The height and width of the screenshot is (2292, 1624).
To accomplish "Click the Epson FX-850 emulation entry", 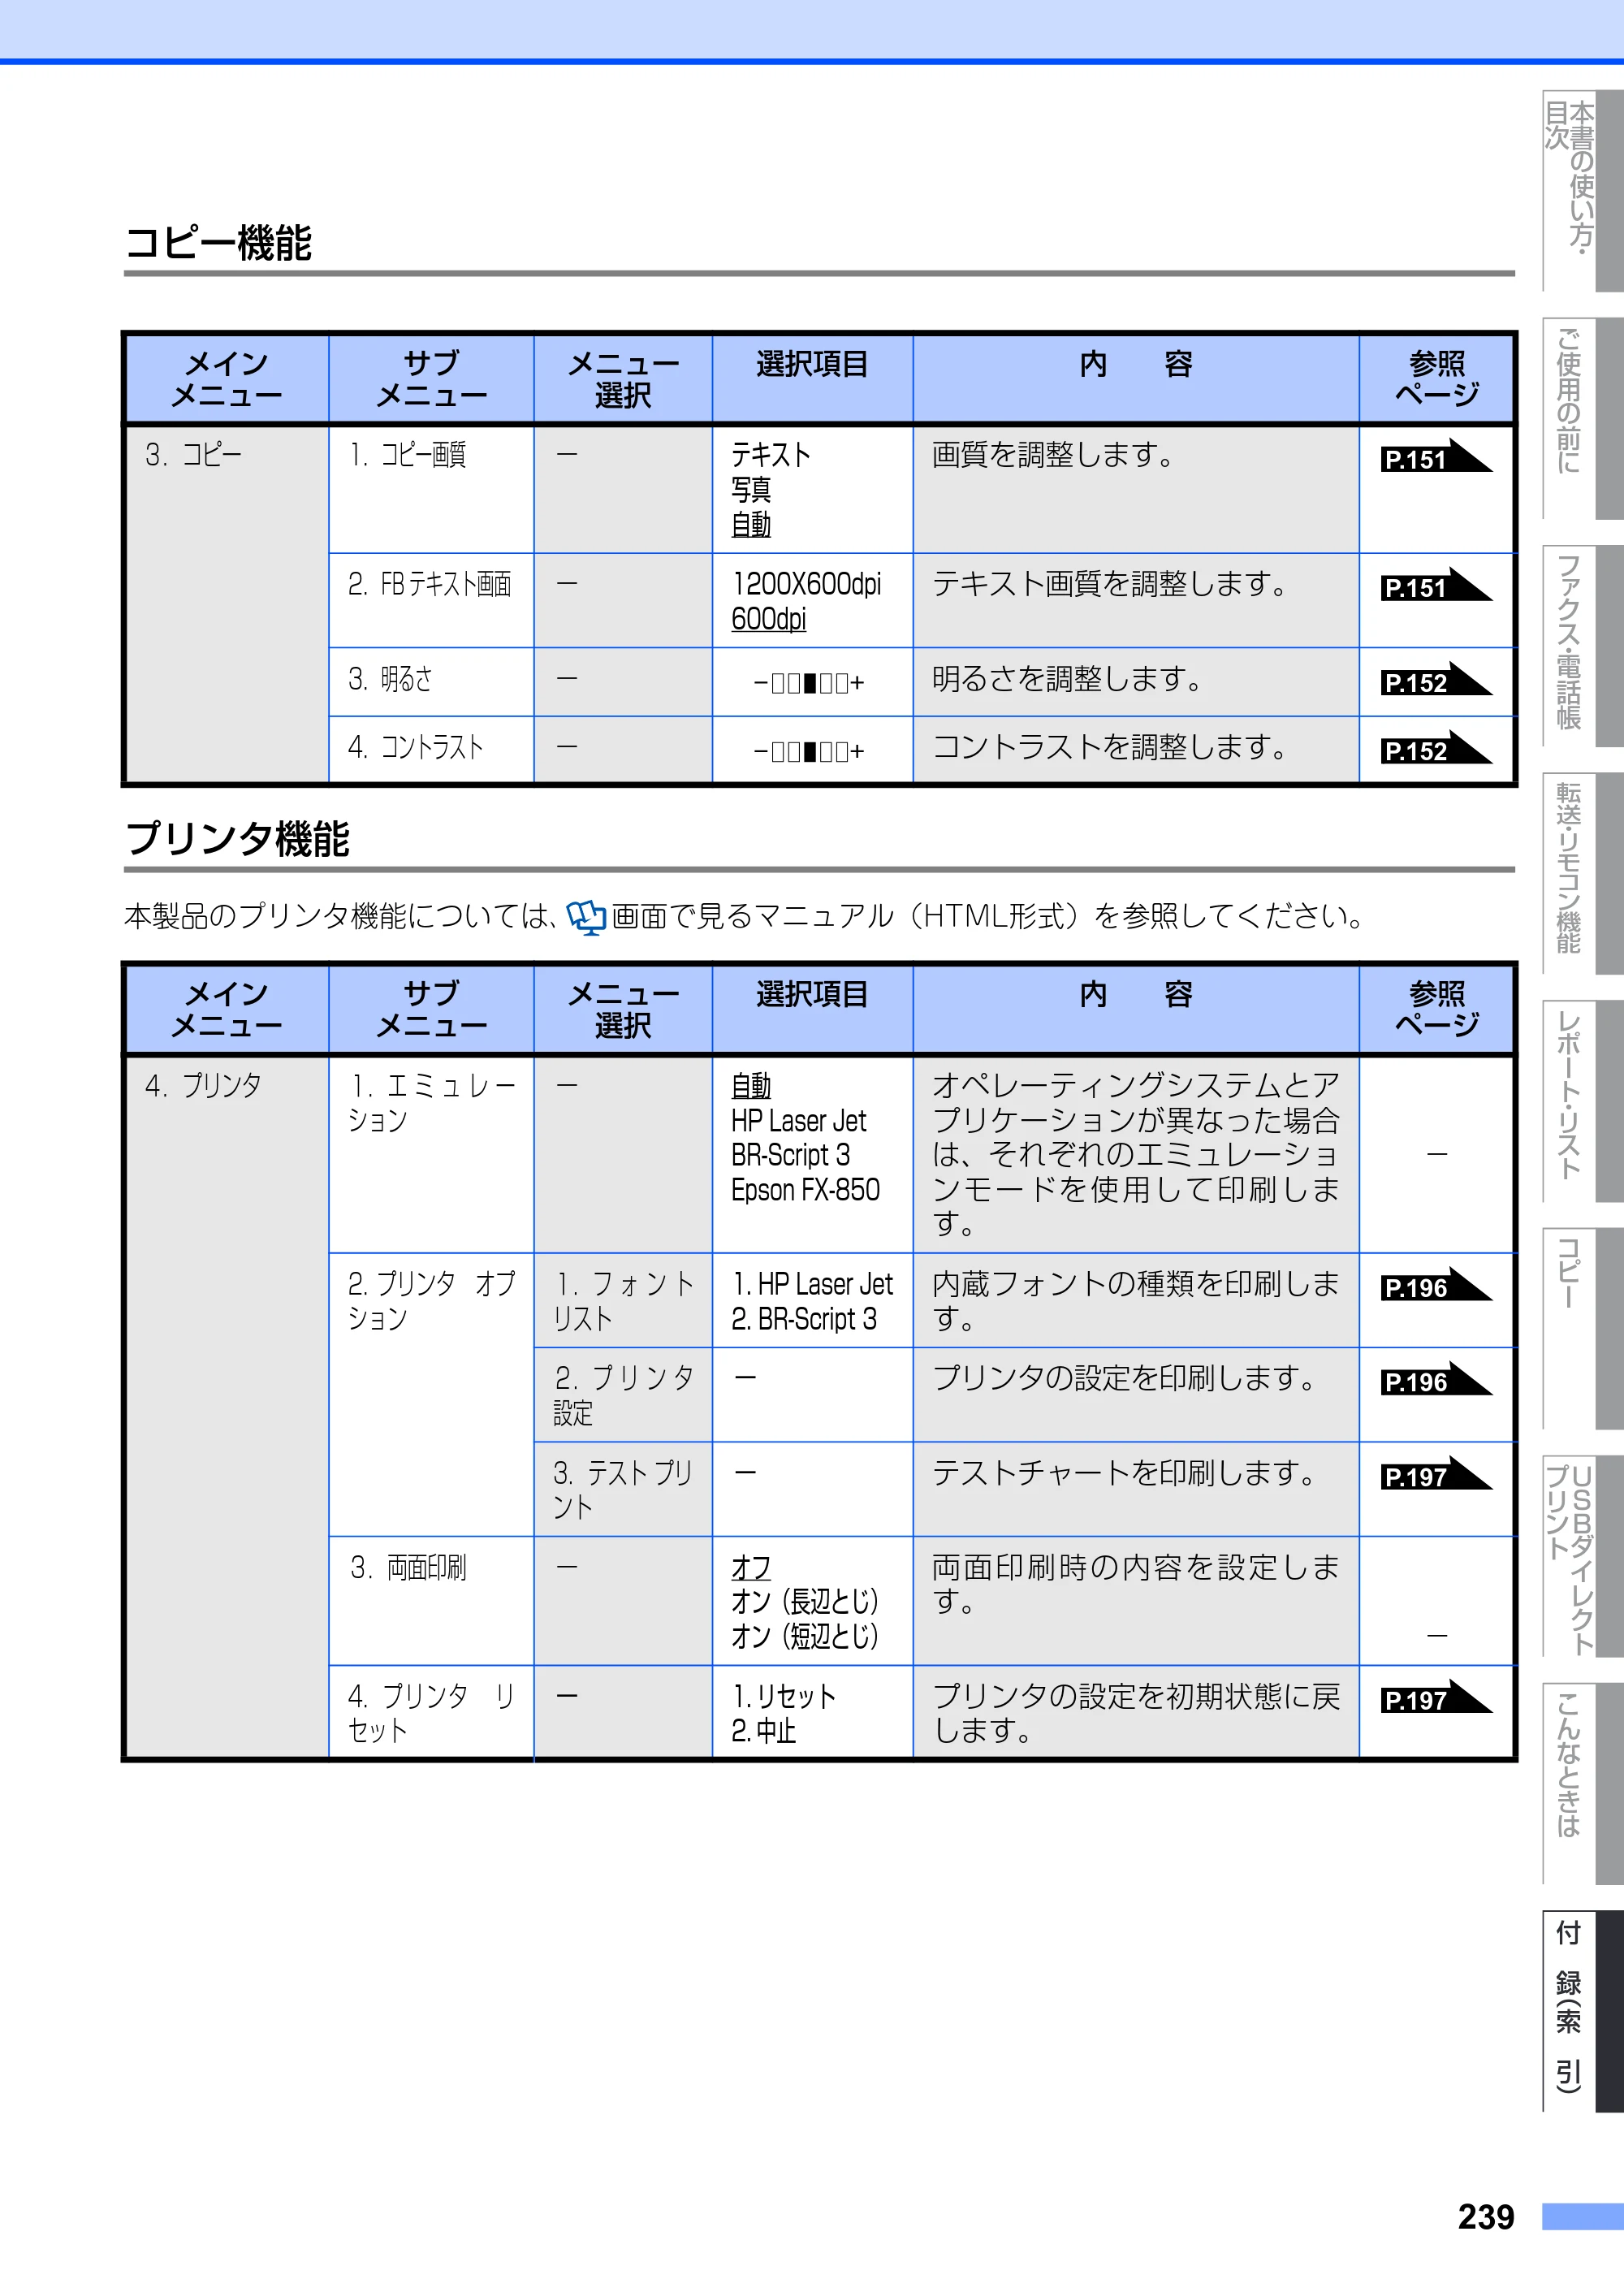I will click(805, 1190).
